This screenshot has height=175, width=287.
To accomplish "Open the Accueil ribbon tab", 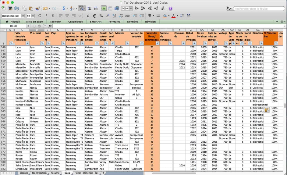I will coord(13,22).
